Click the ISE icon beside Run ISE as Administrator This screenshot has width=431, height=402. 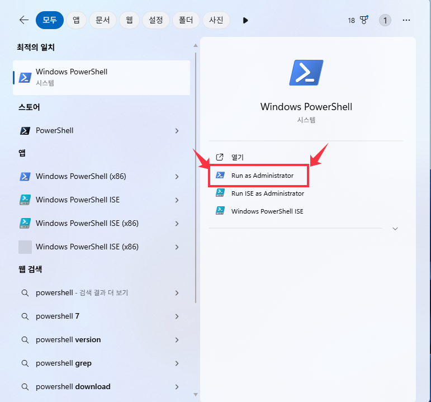click(220, 193)
